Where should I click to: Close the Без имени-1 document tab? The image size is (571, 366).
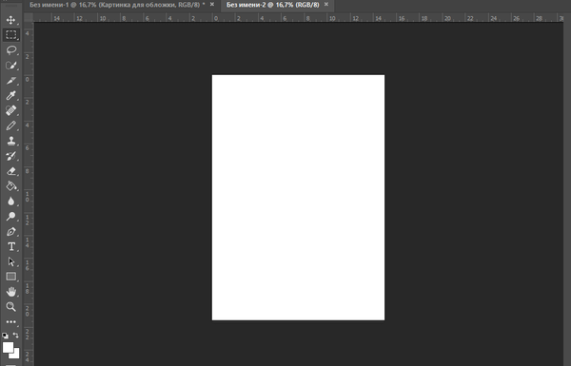[212, 5]
